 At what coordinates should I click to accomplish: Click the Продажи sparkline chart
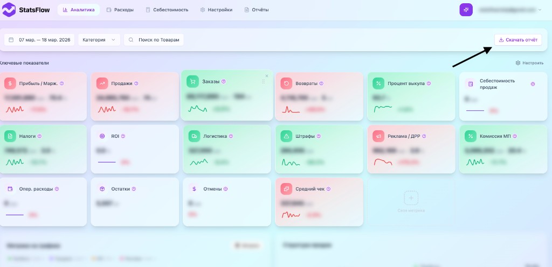click(107, 110)
